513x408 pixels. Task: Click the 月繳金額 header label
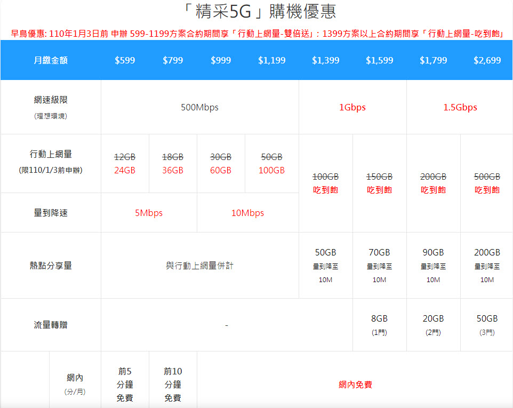[51, 60]
